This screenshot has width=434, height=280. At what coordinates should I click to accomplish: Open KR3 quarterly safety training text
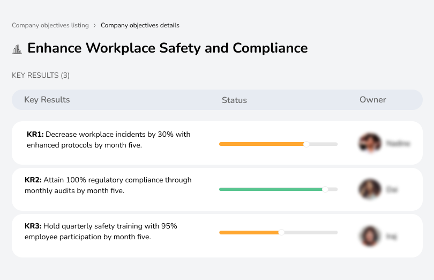click(x=101, y=231)
